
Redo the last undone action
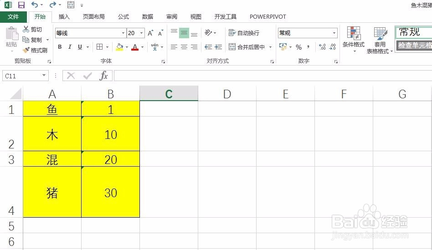click(52, 5)
